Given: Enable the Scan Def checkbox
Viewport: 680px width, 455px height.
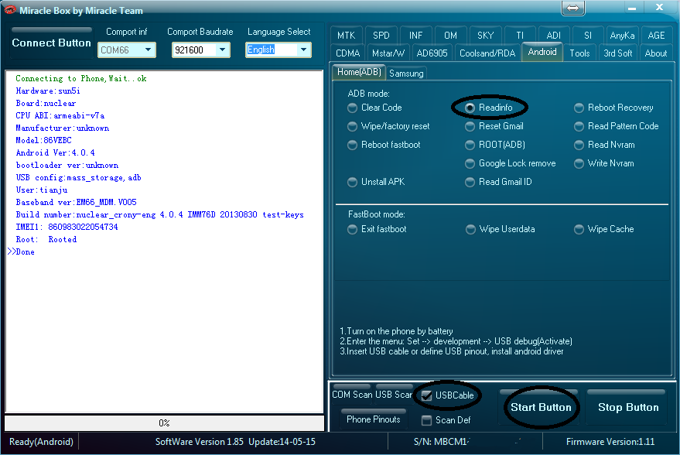Looking at the screenshot, I should (x=427, y=420).
